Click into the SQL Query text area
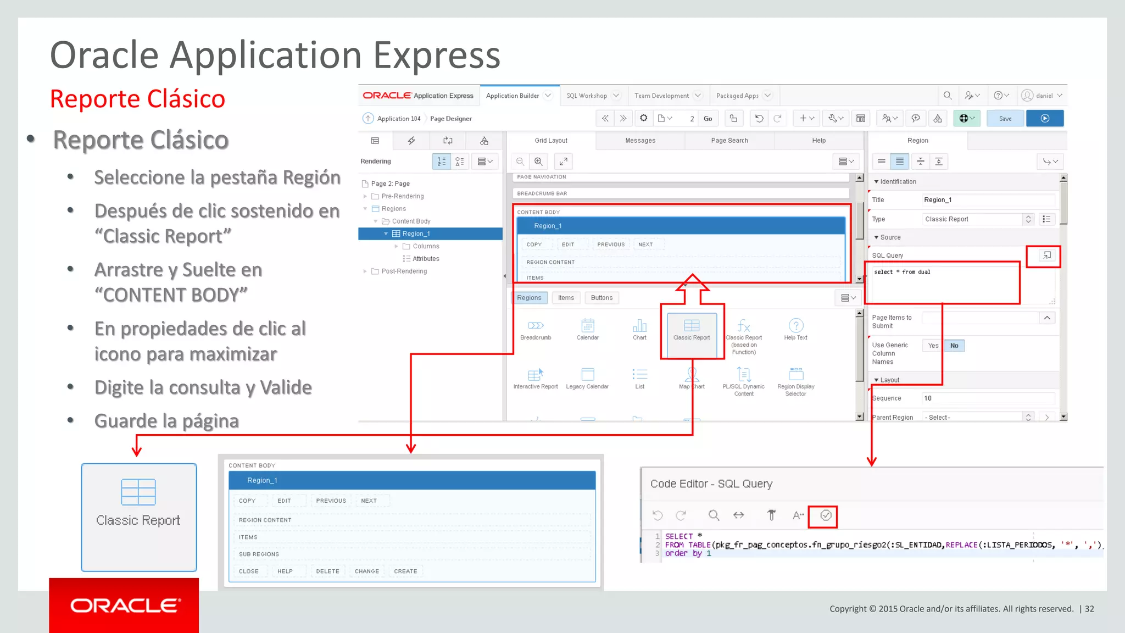Screen dimensions: 1125x633 [962, 285]
